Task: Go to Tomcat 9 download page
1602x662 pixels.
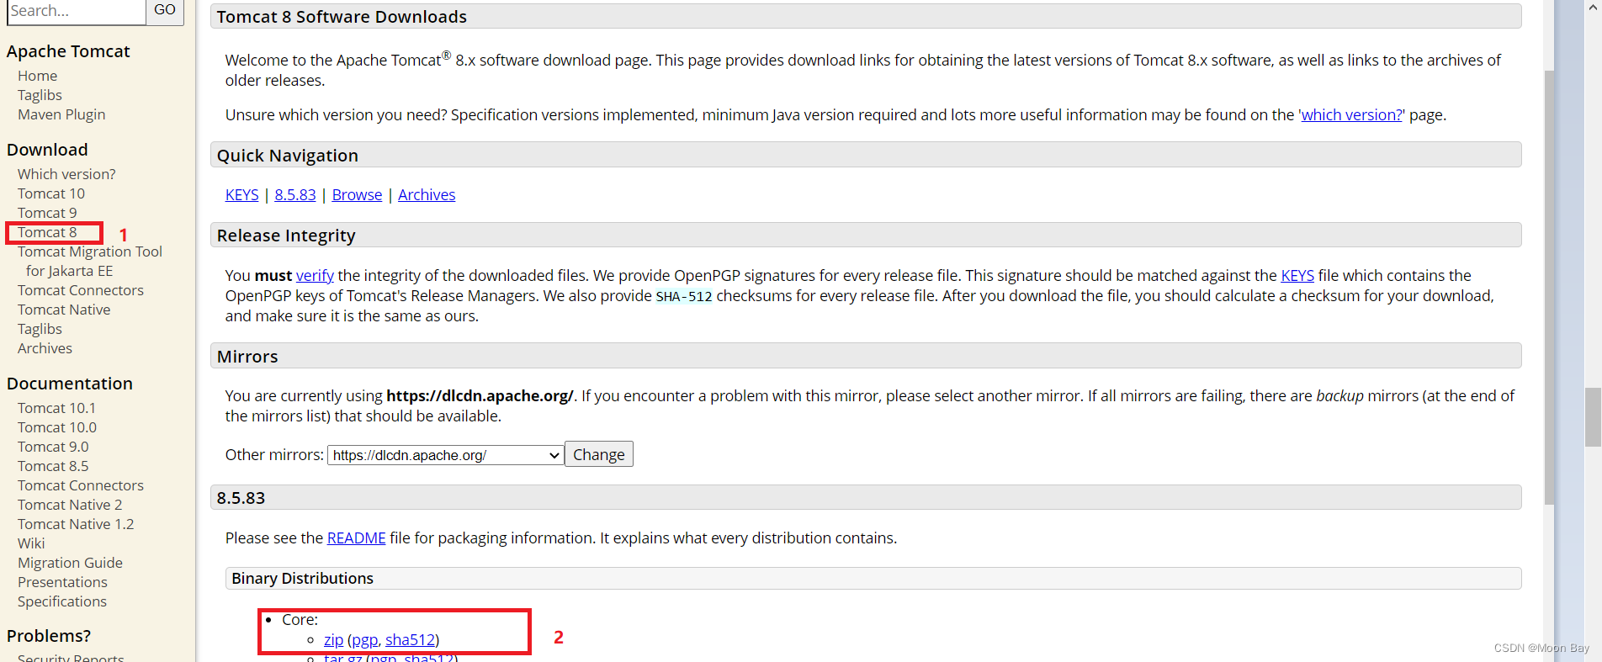Action: click(x=47, y=213)
